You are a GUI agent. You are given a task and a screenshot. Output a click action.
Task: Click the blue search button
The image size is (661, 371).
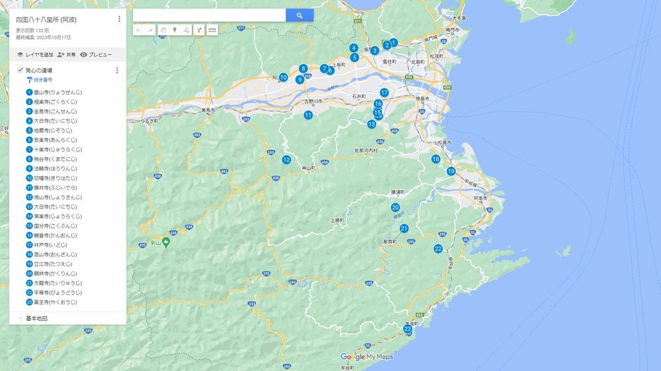pyautogui.click(x=299, y=16)
